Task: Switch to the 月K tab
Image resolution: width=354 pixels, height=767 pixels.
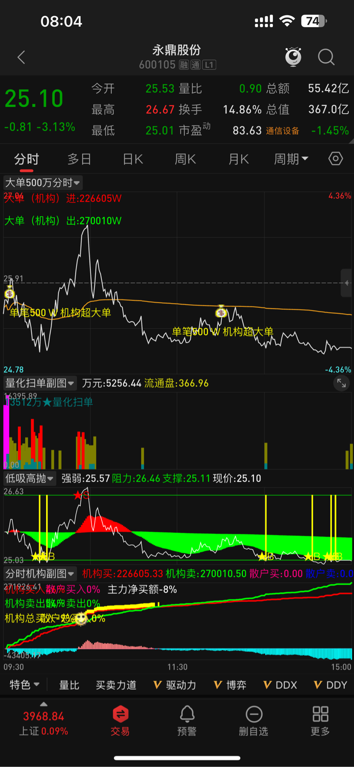Action: (238, 159)
